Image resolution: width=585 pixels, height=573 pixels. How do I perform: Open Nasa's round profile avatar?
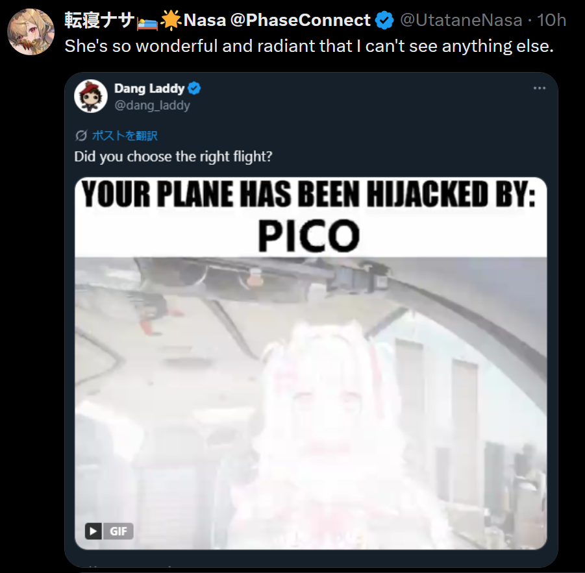tap(31, 32)
